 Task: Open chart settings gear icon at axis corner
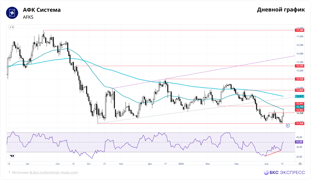(300, 164)
